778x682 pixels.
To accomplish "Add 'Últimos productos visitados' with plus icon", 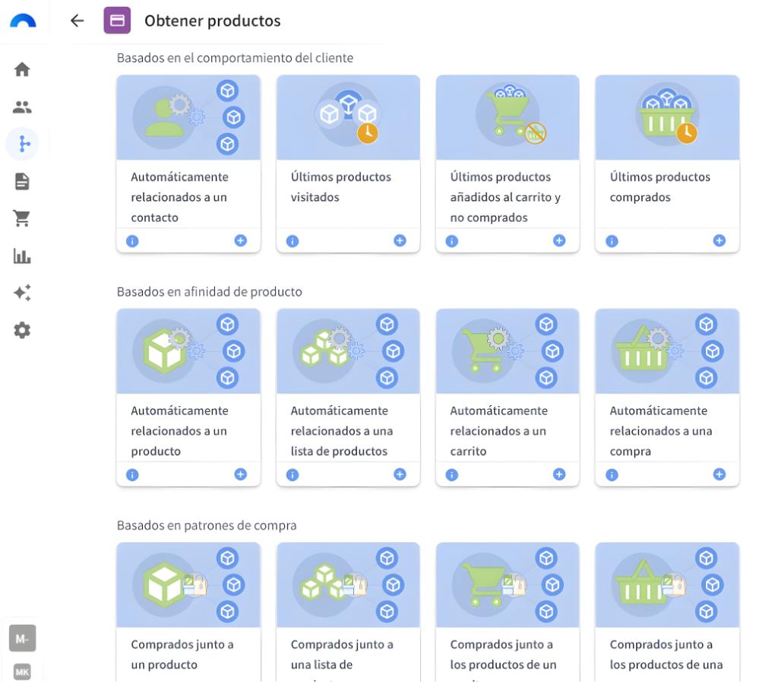I will coord(400,240).
